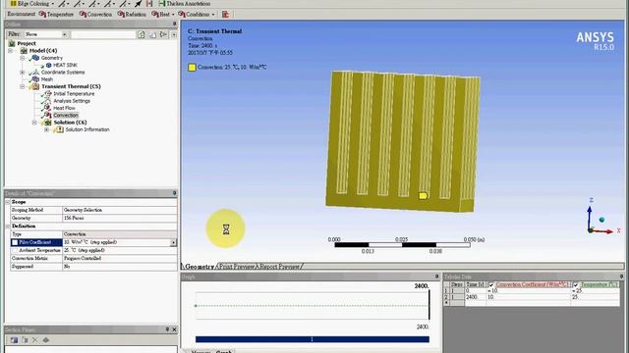The width and height of the screenshot is (629, 353).
Task: Select Initial Temperature in the tree
Action: tap(74, 94)
